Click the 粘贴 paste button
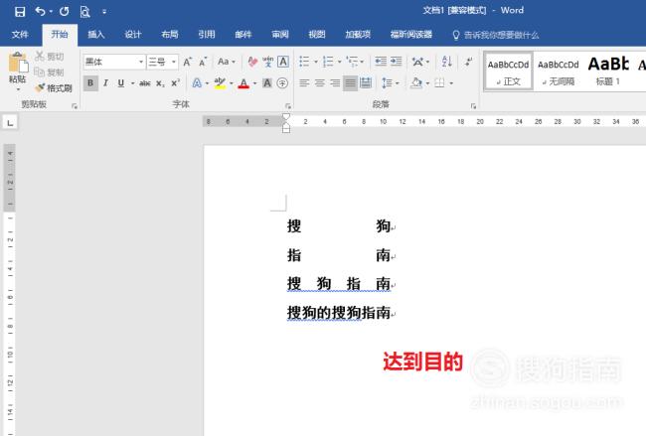The image size is (646, 436). click(x=18, y=68)
